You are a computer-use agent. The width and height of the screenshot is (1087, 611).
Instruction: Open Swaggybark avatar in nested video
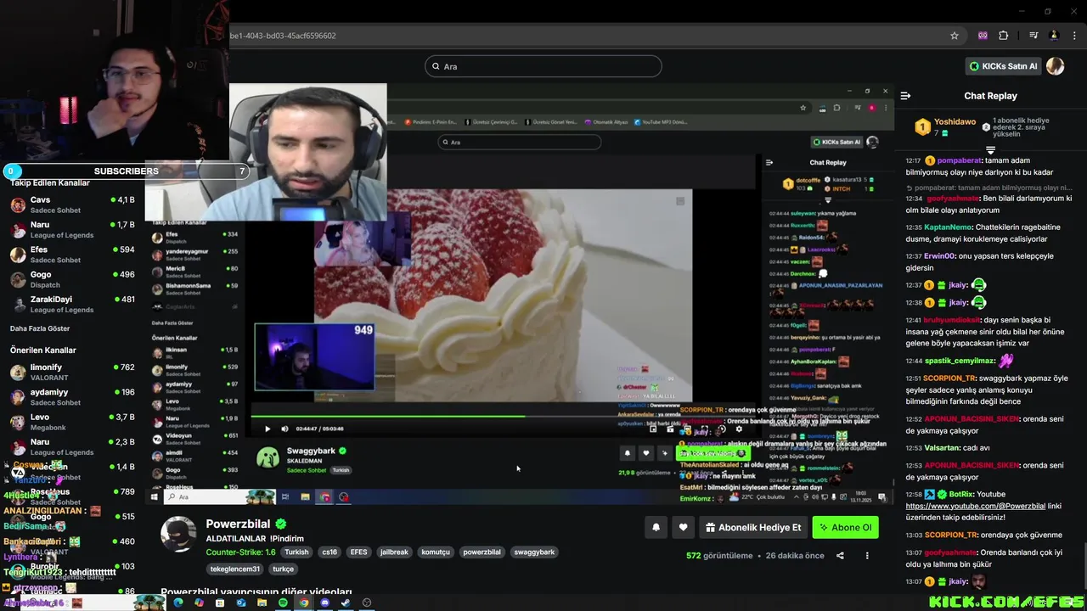pos(268,457)
